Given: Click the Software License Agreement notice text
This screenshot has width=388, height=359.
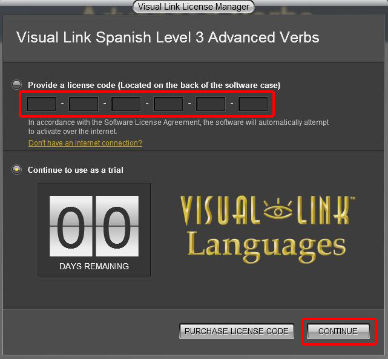Looking at the screenshot, I should (179, 127).
